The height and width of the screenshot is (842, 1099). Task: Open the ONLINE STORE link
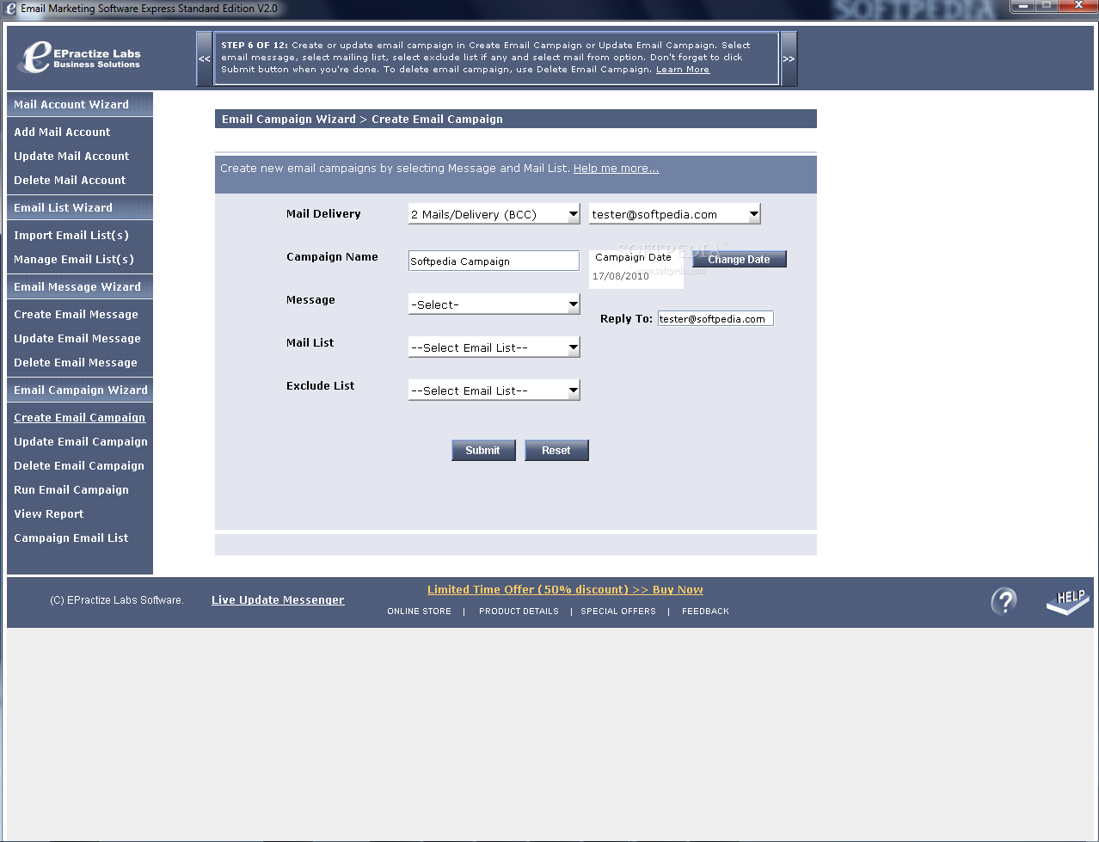click(x=419, y=612)
